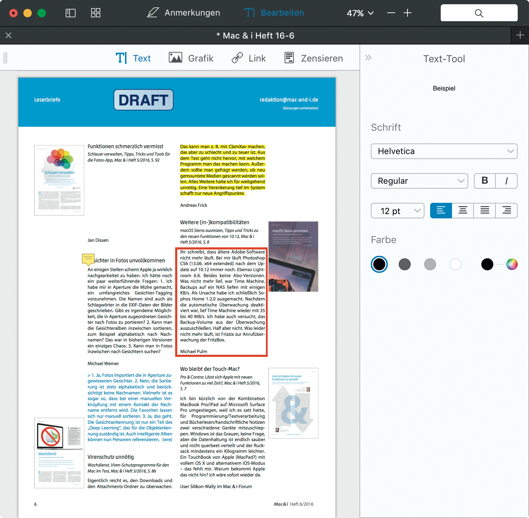This screenshot has height=518, width=529.
Task: Expand the Regular font style dropdown
Action: point(419,181)
